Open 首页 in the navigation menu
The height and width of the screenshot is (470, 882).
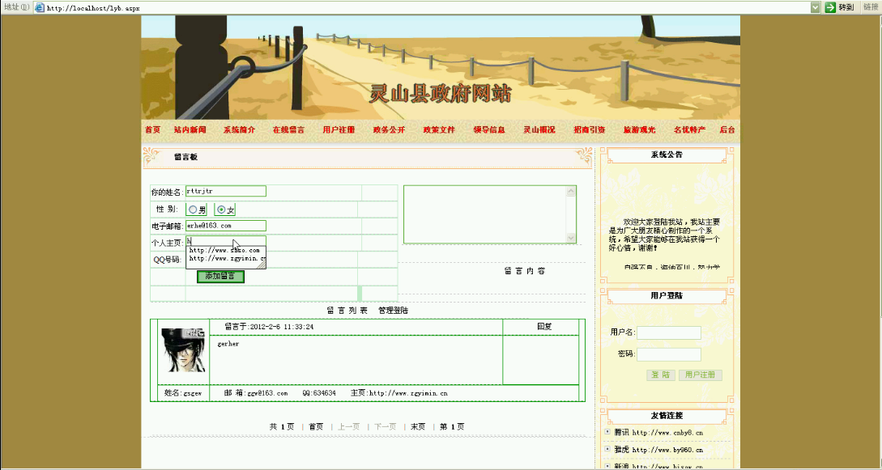coord(152,129)
